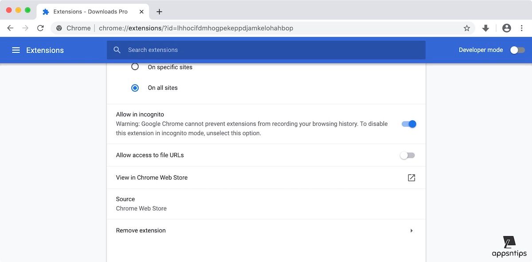532x262 pixels.
Task: Focus the Search extensions field
Action: pyautogui.click(x=266, y=50)
